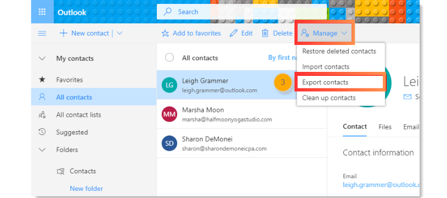The image size is (447, 198).
Task: Collapse the My contacts section
Action: coord(42,58)
